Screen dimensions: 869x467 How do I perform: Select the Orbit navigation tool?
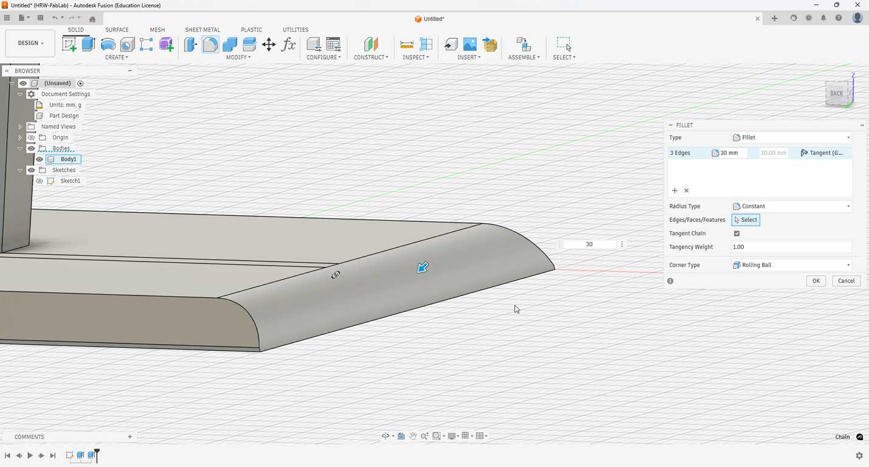[386, 436]
